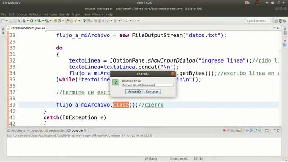Click the Open Perspective icon
This screenshot has height=162, width=288.
click(x=276, y=21)
